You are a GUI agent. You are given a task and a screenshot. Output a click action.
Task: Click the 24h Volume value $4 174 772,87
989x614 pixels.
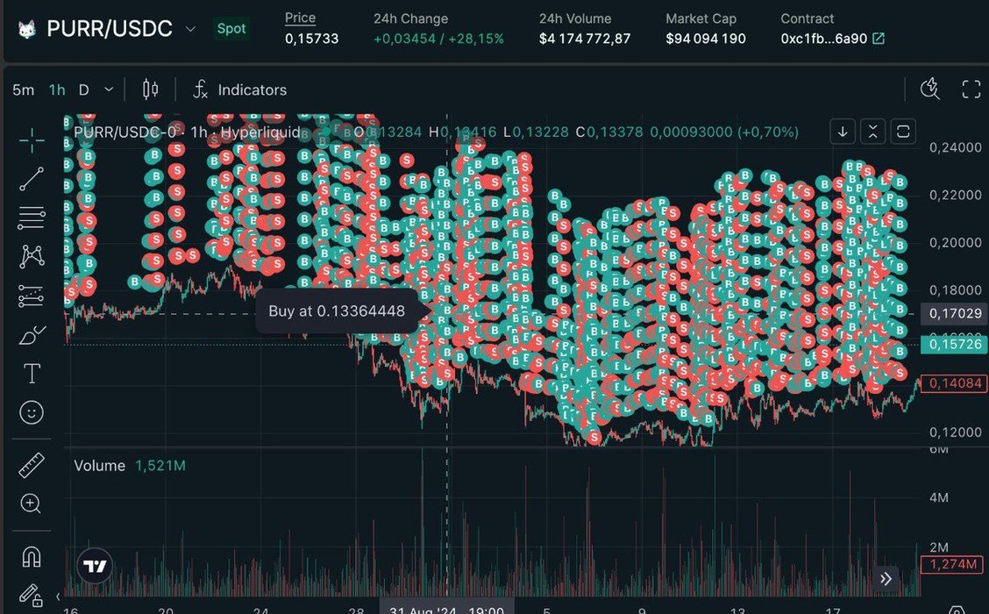pos(585,39)
